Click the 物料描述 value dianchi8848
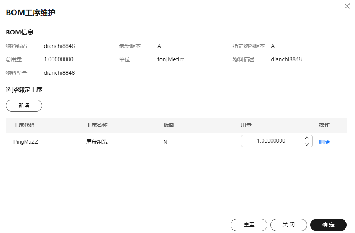The image size is (355, 233). click(286, 59)
